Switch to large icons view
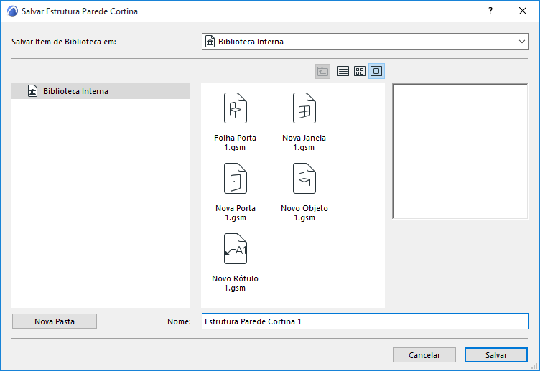This screenshot has height=371, width=540. (376, 71)
